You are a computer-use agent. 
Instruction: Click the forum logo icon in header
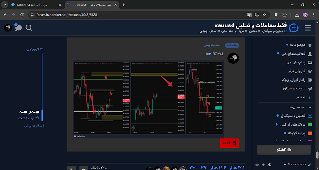pyautogui.click(x=294, y=28)
